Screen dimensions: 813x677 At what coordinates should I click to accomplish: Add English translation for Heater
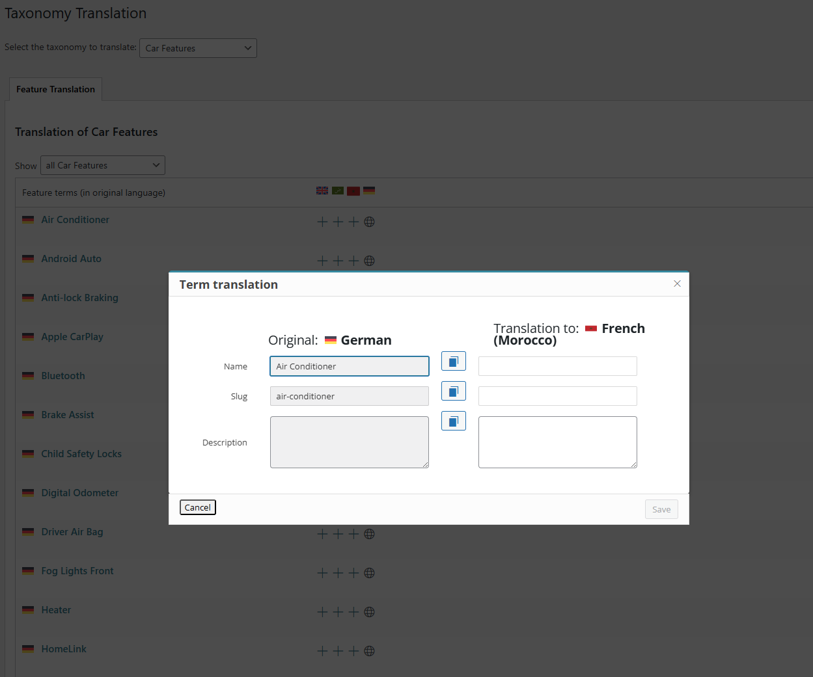tap(322, 612)
